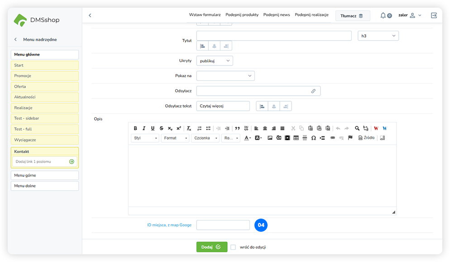Open the h3 heading level dropdown
The image size is (450, 262).
pos(378,36)
